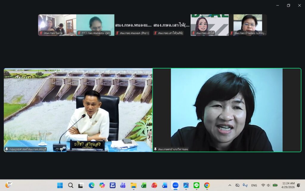Screen dimensions: 305x191
Task: Open Microsoft Word taskbar icon
Action: [165, 185]
